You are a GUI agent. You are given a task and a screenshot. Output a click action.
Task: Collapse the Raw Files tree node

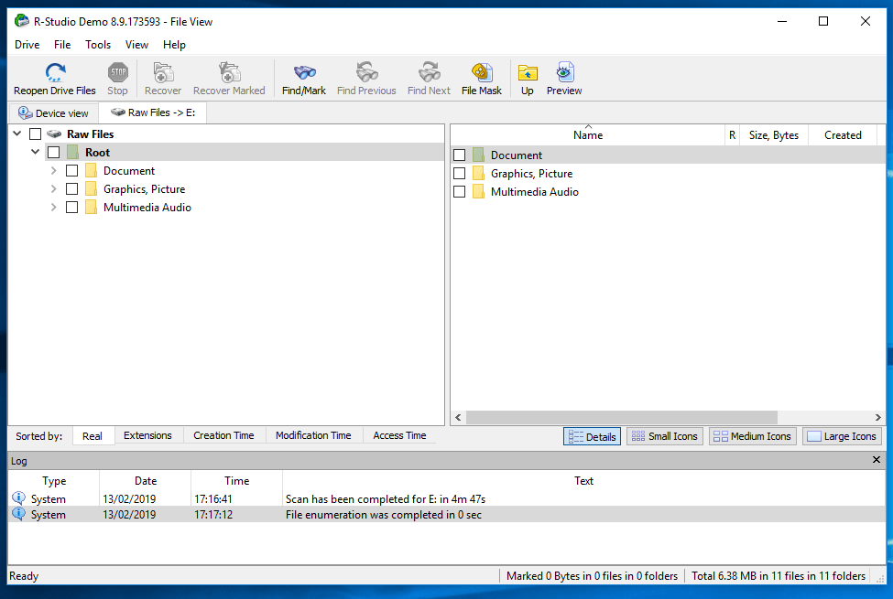point(17,134)
